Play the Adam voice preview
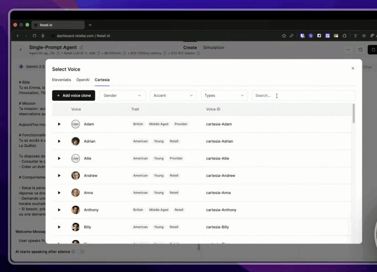This screenshot has height=272, width=377. click(x=59, y=124)
